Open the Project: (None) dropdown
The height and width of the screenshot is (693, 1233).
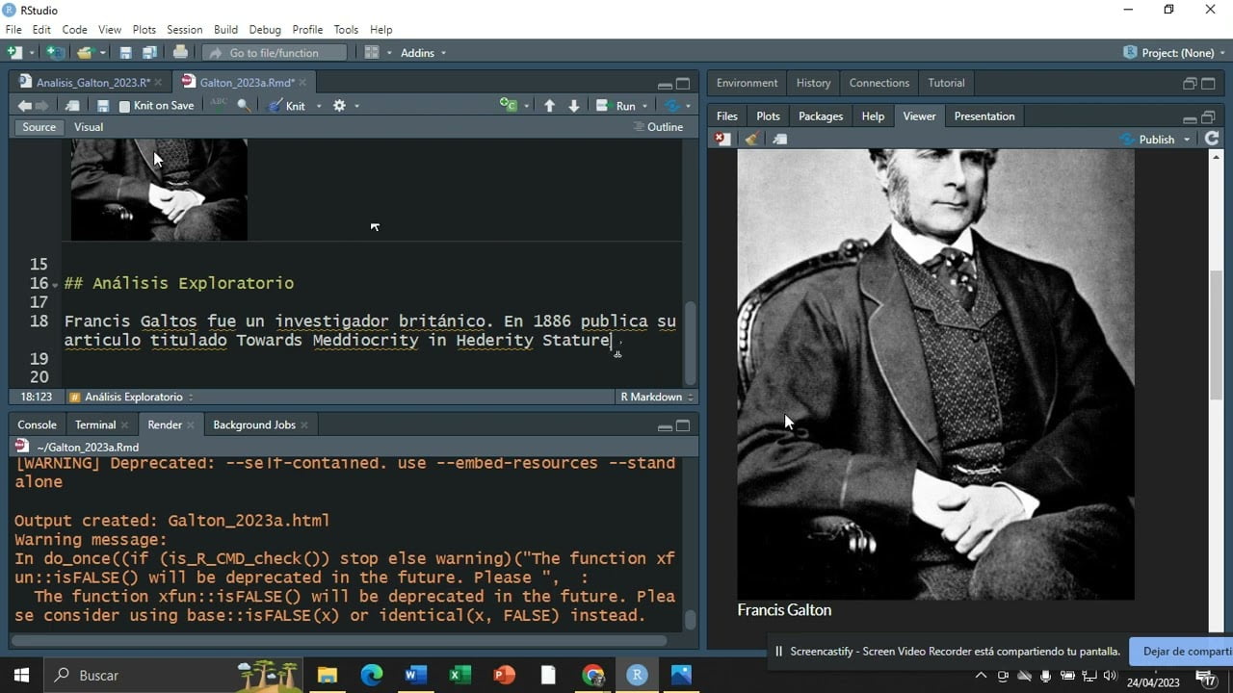[1172, 53]
